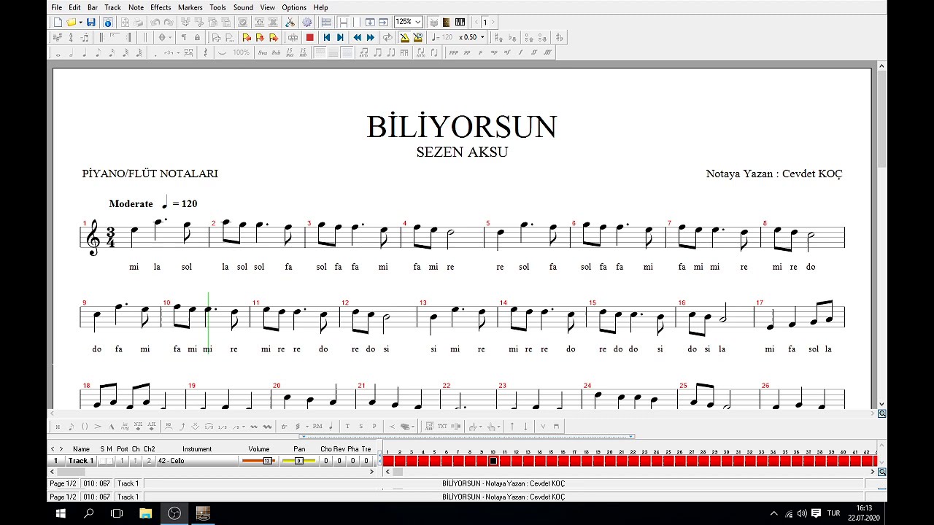
Task: Open song properties info icon
Action: (x=107, y=23)
